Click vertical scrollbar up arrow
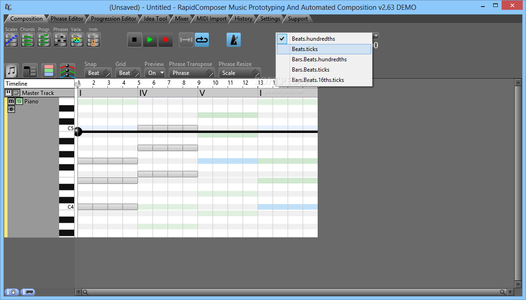The height and width of the screenshot is (300, 526). (518, 82)
